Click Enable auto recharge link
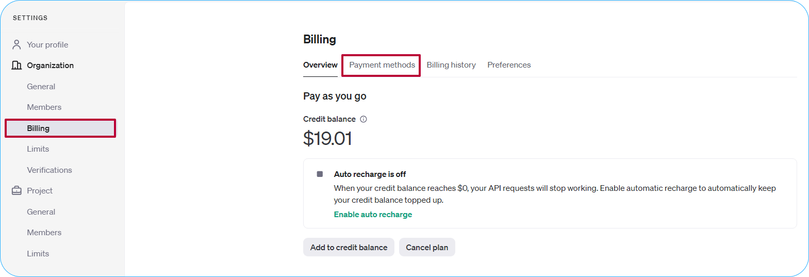 pyautogui.click(x=373, y=215)
